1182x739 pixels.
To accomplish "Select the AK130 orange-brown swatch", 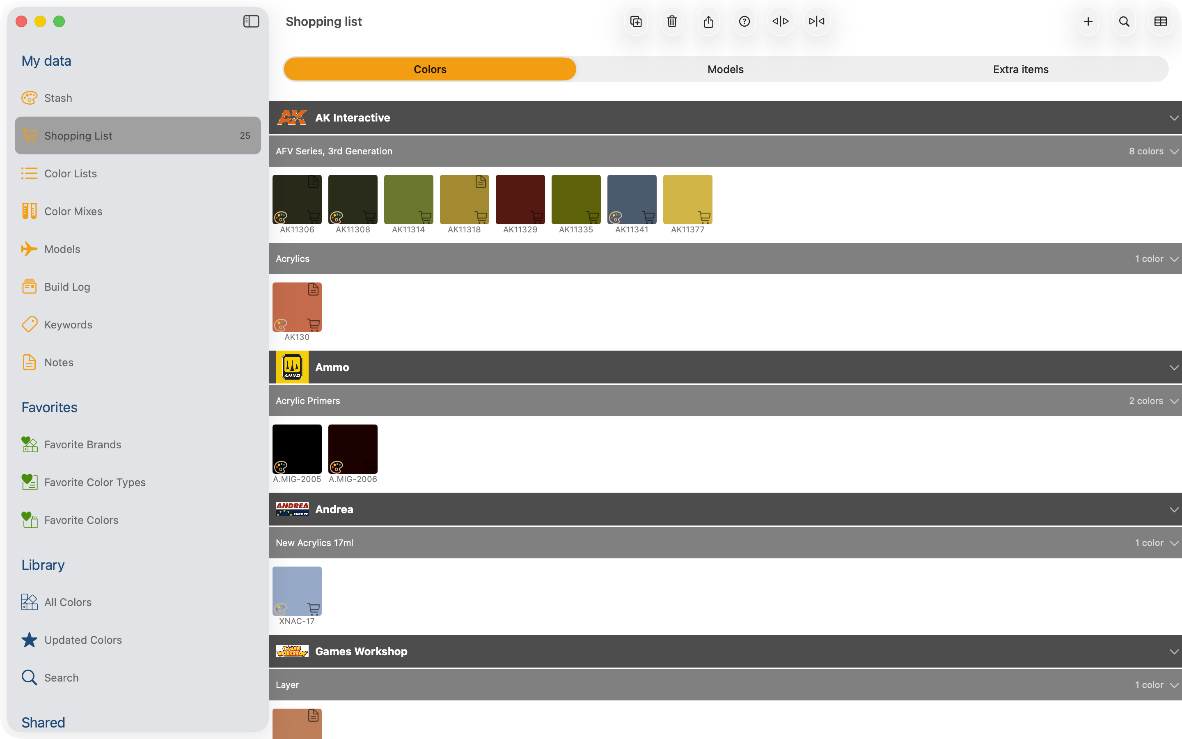I will pos(297,307).
